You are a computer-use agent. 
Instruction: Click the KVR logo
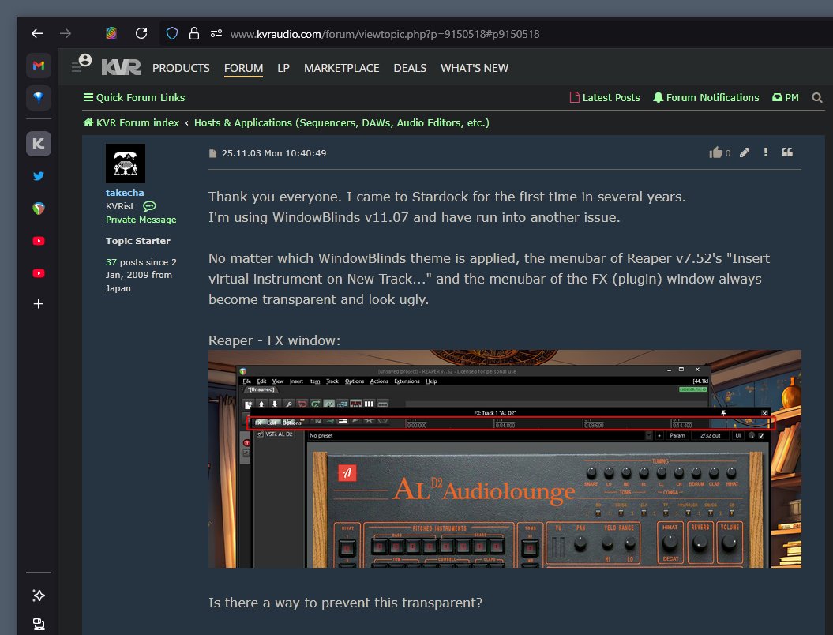pyautogui.click(x=121, y=67)
